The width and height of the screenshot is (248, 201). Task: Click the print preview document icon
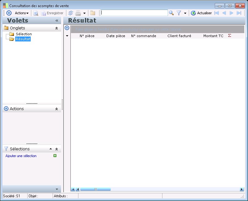[36, 13]
